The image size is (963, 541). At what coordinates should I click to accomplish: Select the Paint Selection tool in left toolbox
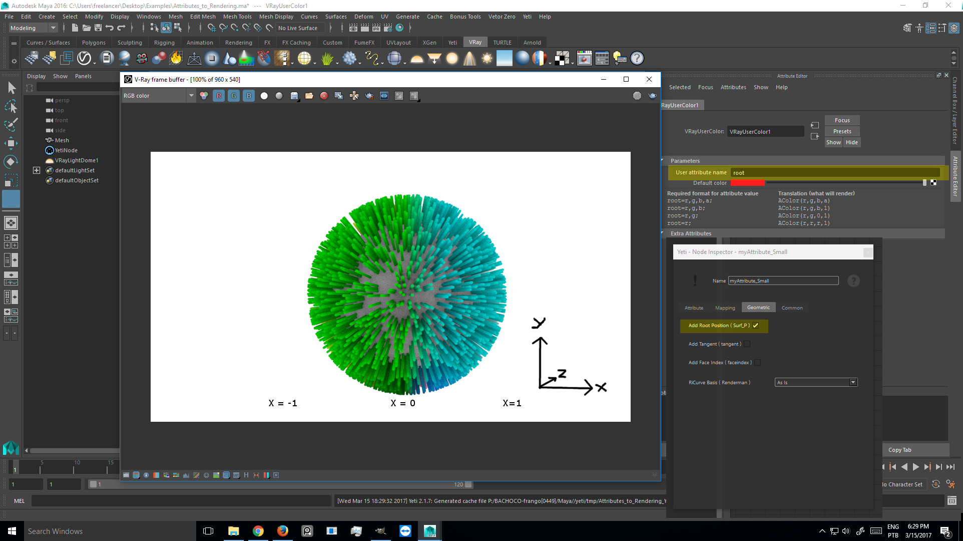click(x=11, y=124)
